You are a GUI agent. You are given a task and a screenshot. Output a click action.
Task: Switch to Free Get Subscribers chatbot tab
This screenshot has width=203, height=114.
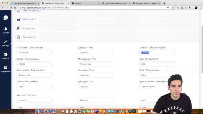click(116, 3)
